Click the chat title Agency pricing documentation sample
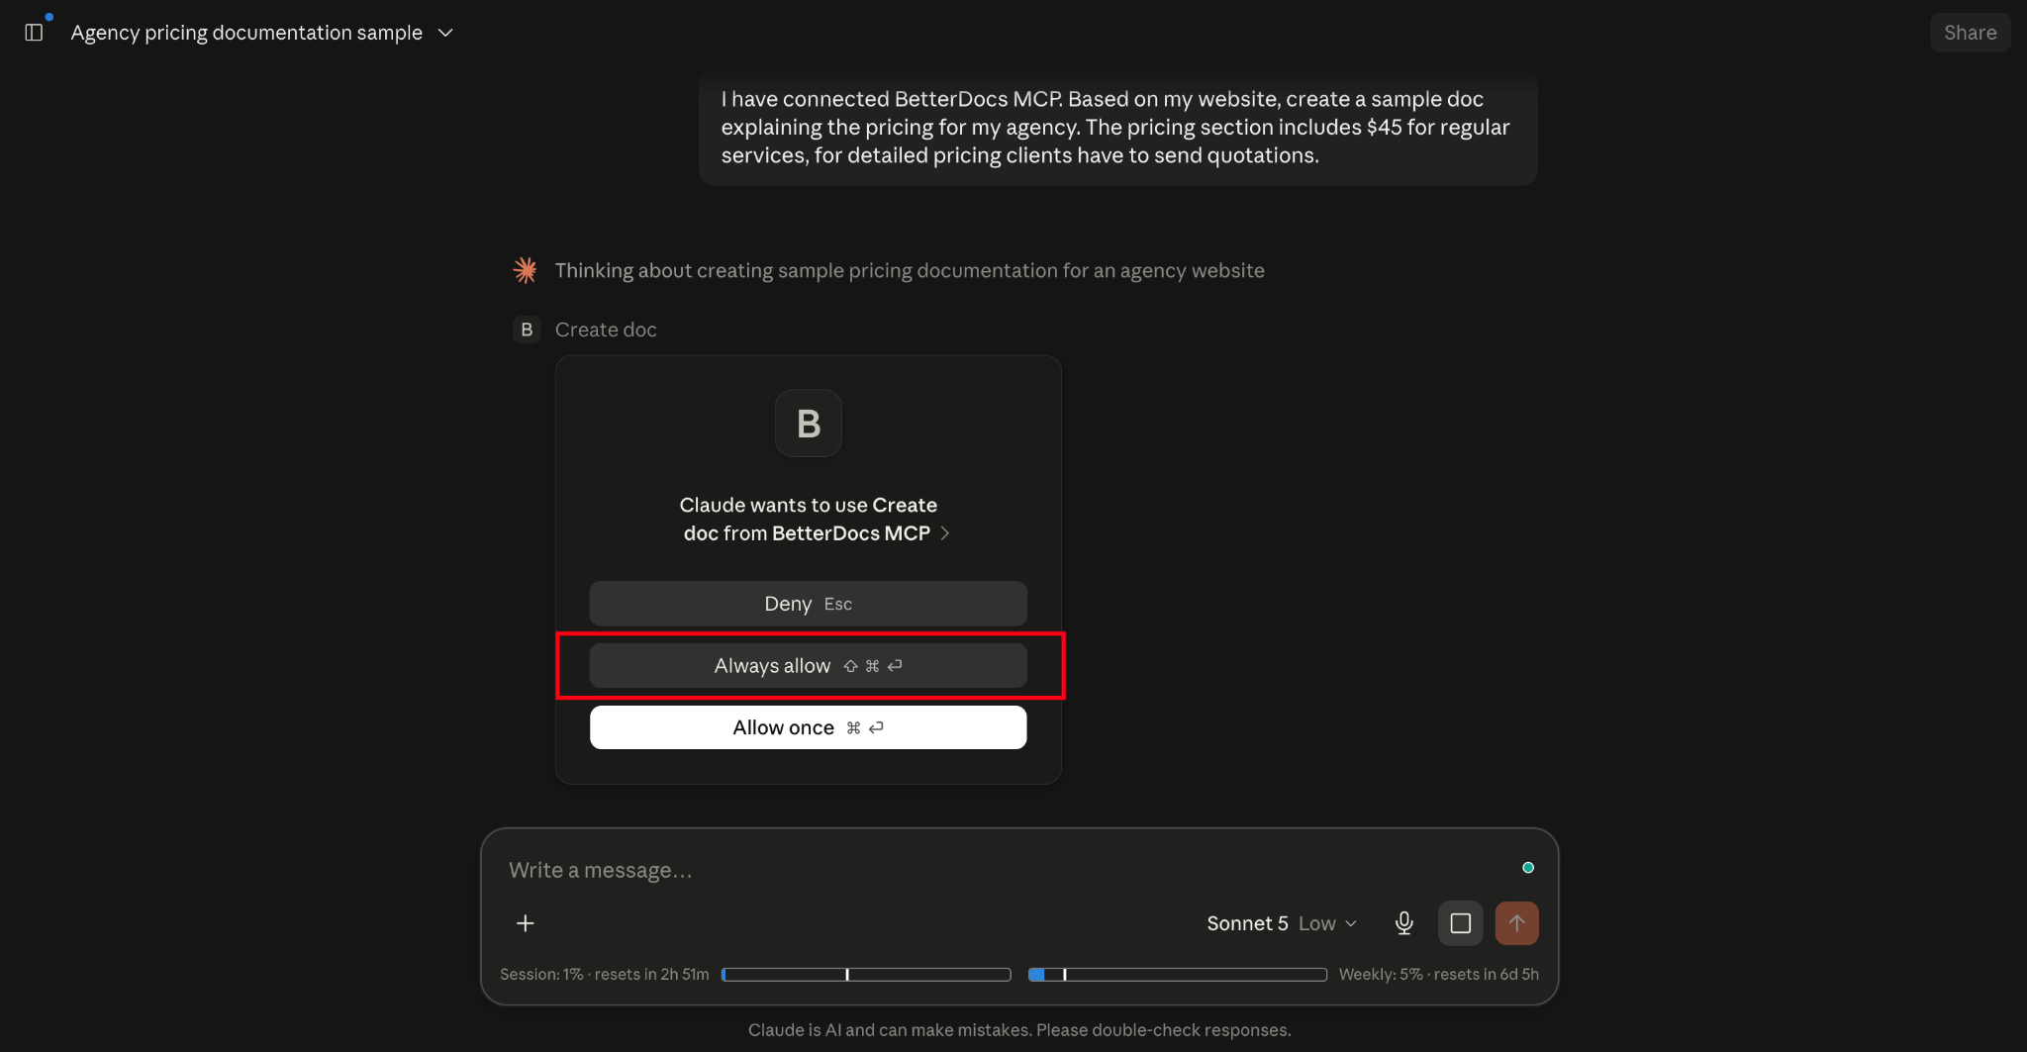This screenshot has height=1052, width=2027. 246,33
